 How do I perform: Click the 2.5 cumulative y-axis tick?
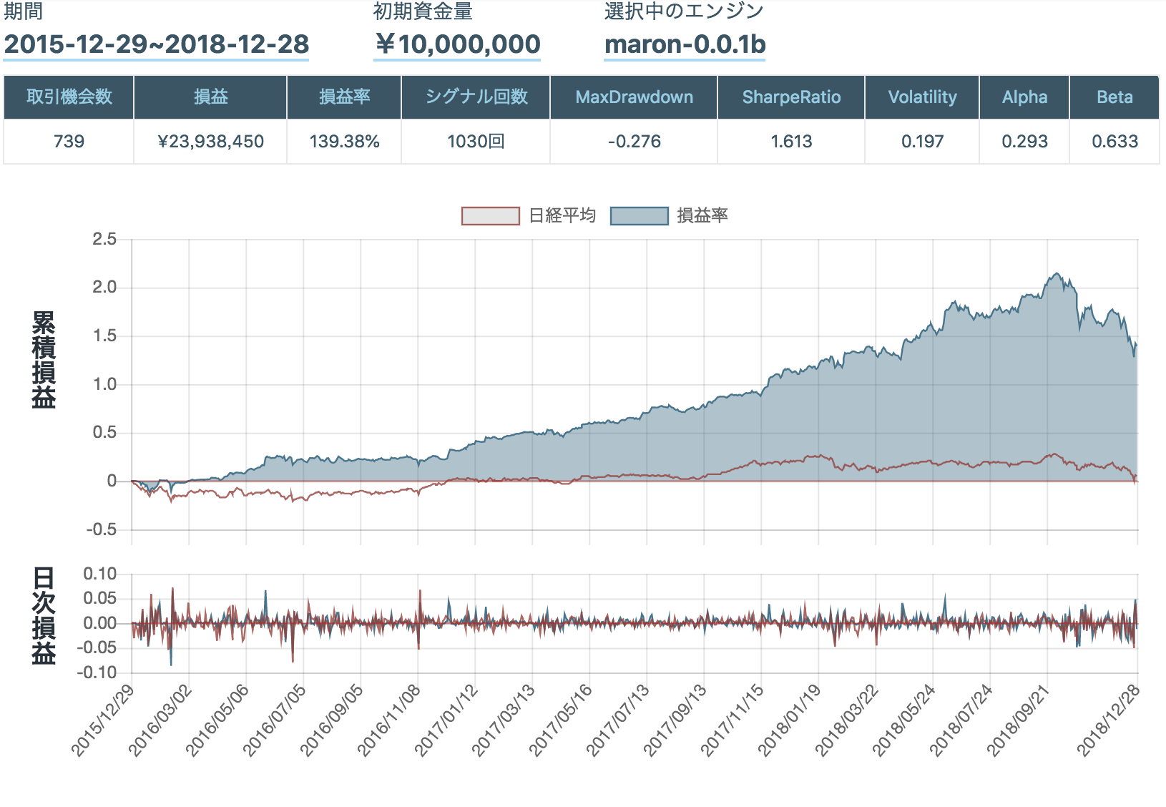(104, 239)
